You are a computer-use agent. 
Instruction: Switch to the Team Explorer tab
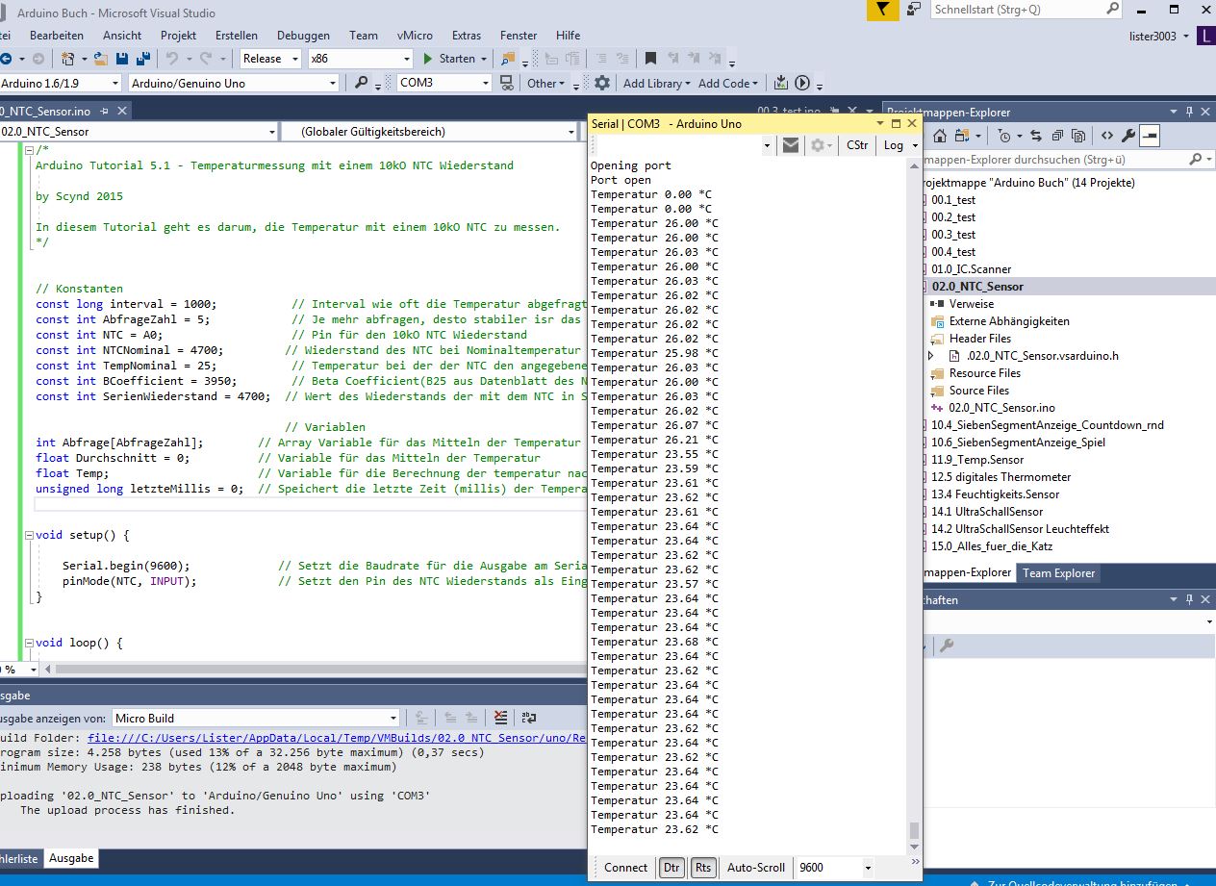(1058, 573)
